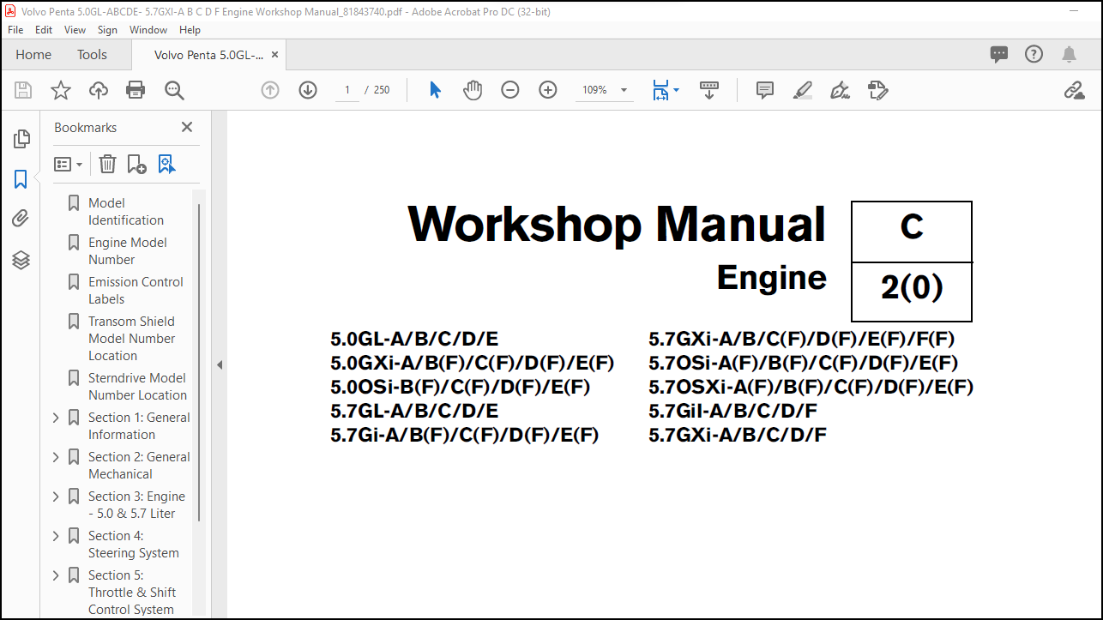Open the View menu
Screen dimensions: 1103x620
click(75, 29)
